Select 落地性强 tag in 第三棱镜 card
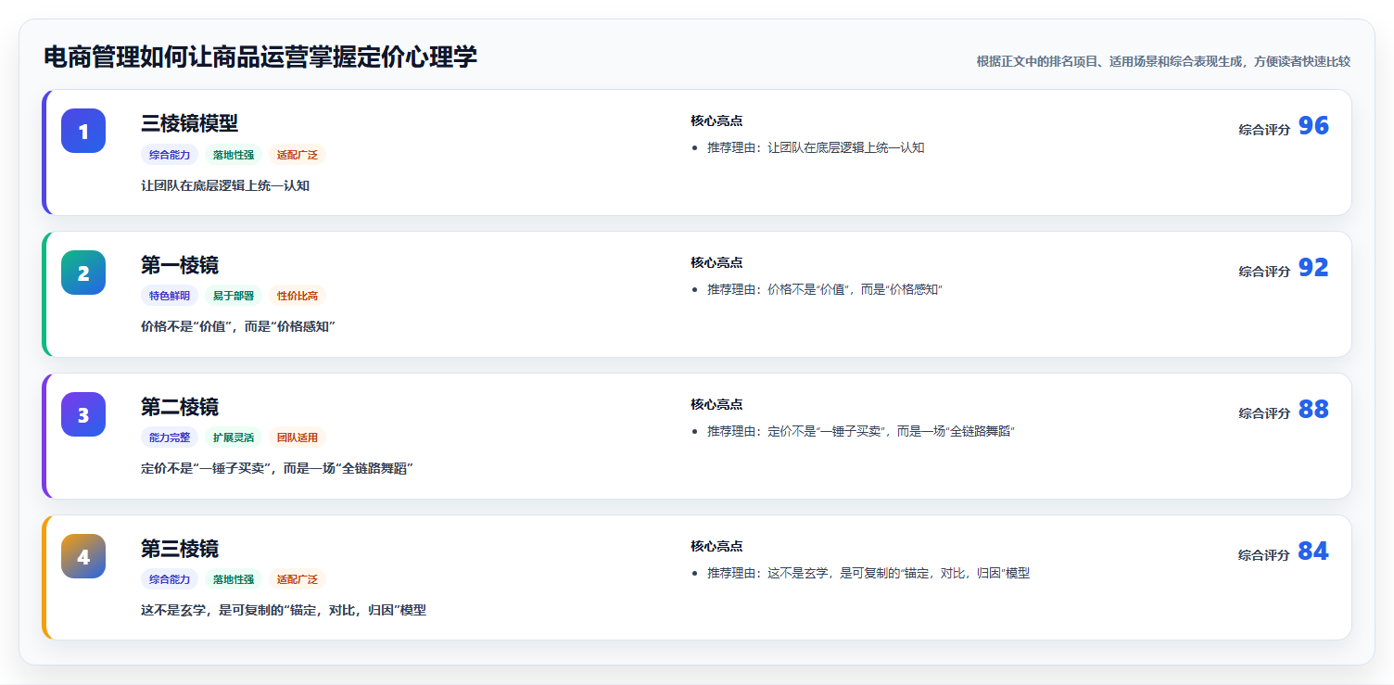Image resolution: width=1394 pixels, height=685 pixels. (x=234, y=579)
